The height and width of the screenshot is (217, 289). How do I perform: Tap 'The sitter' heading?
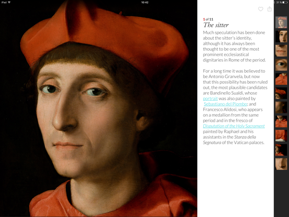216,25
